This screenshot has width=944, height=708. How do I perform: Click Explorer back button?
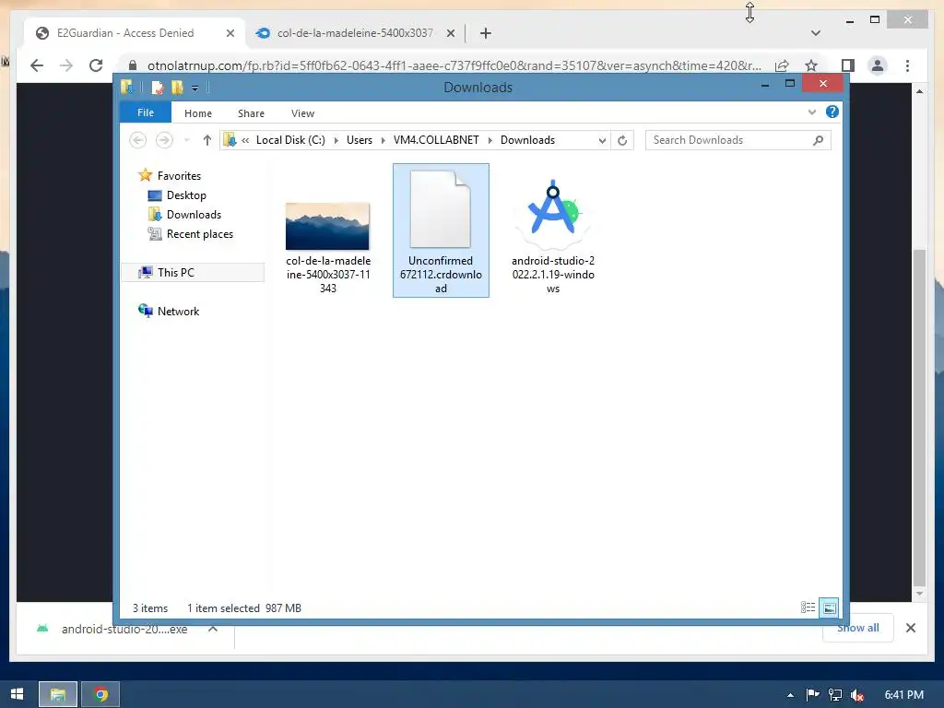[138, 140]
